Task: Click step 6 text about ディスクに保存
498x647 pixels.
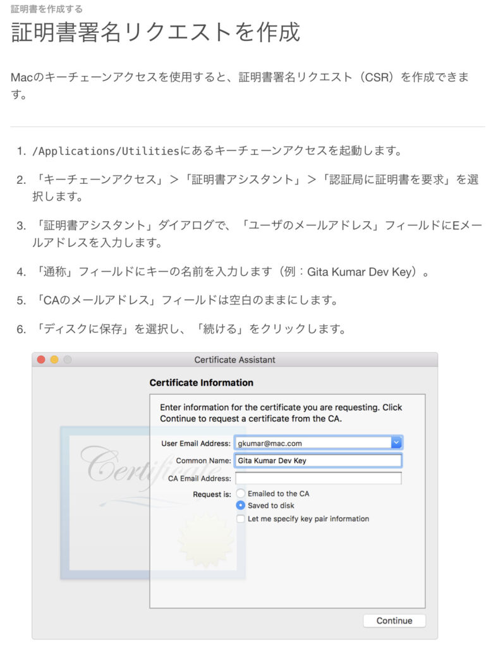Action: 189,329
